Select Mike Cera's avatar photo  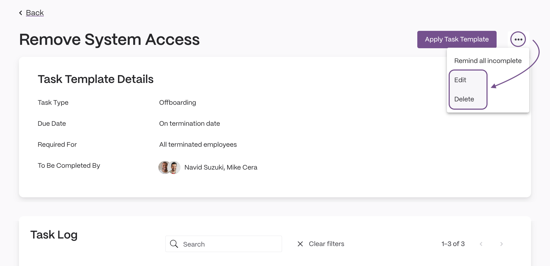174,167
